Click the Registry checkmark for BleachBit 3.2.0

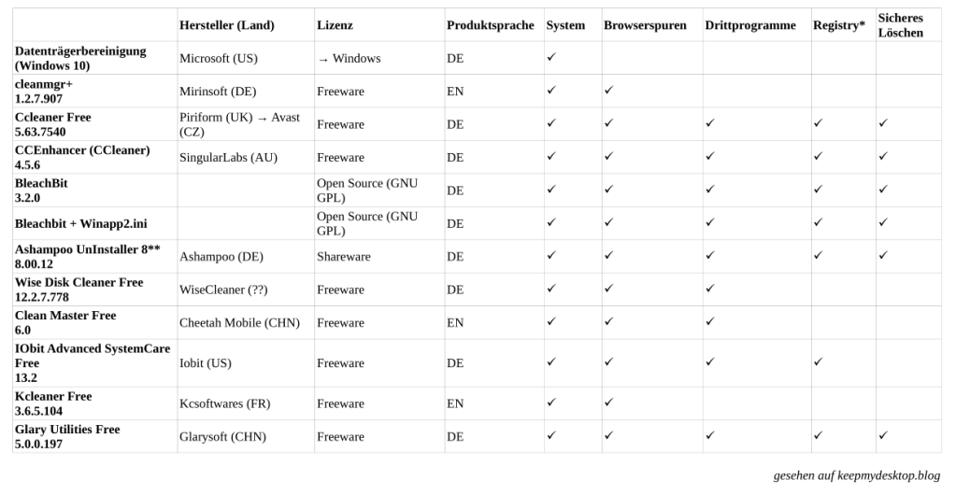point(819,190)
